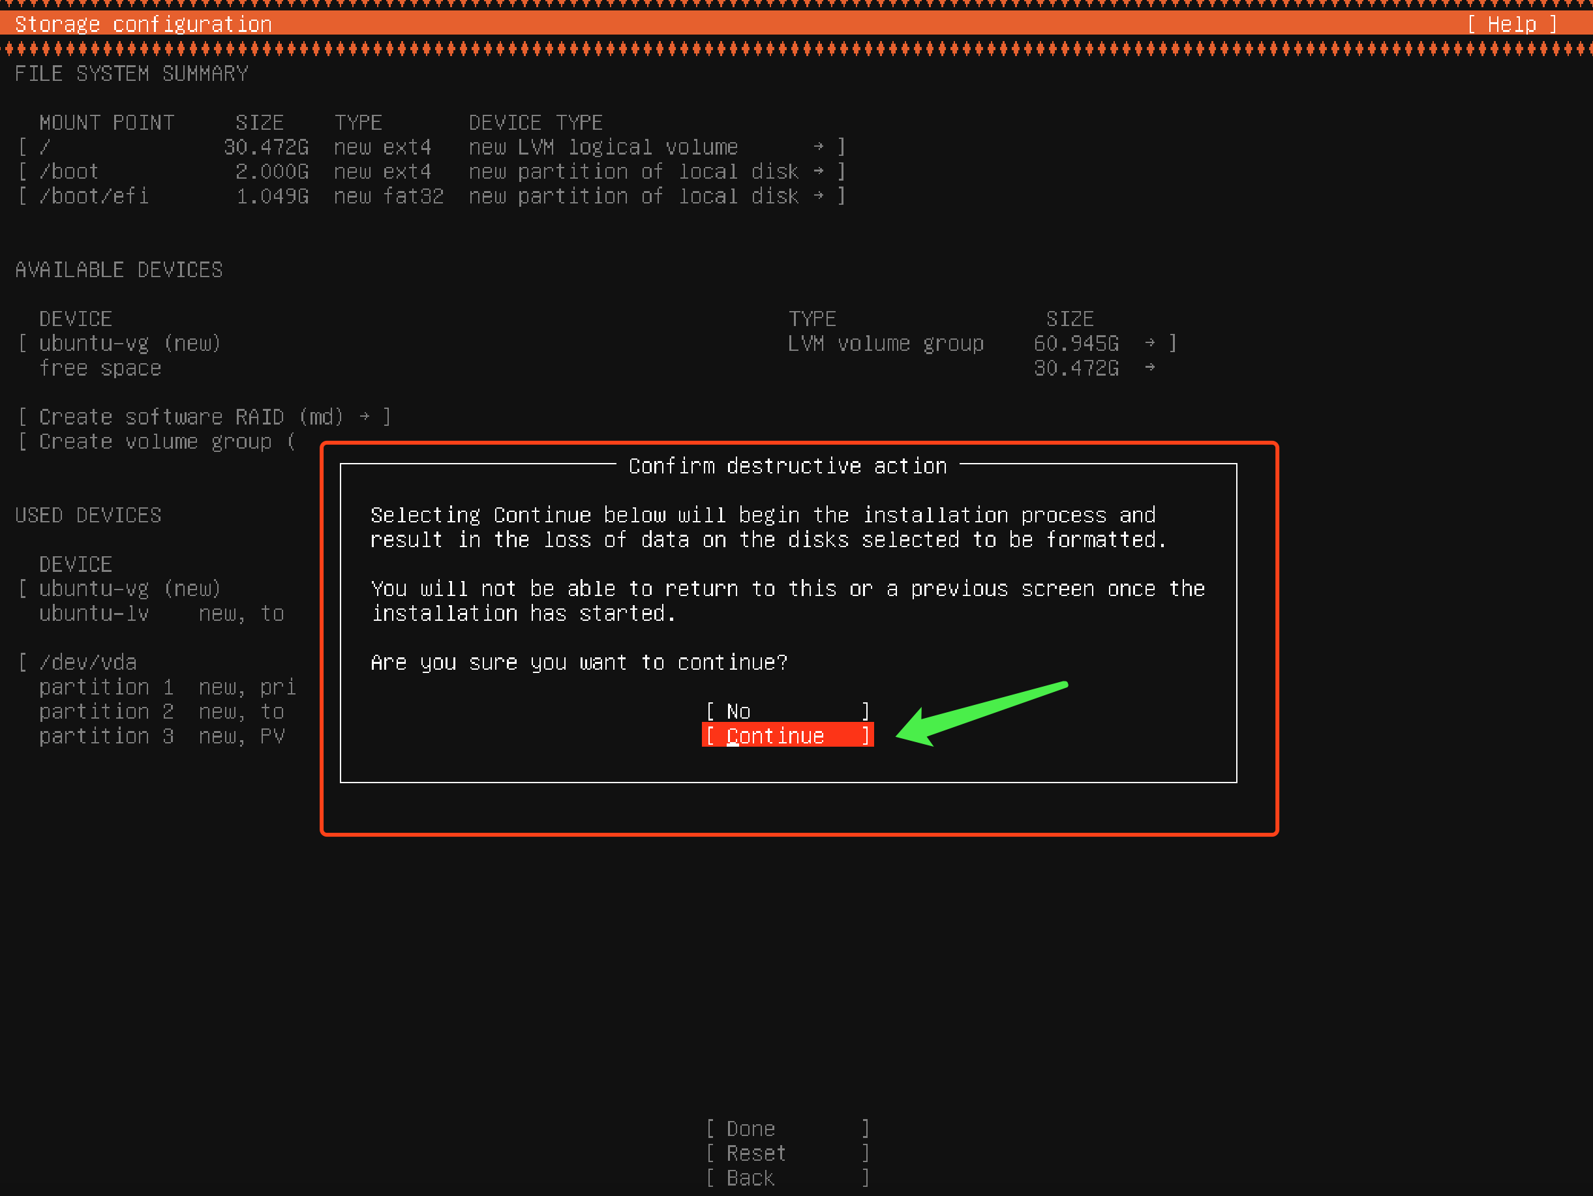1593x1196 pixels.
Task: Expand the free space 30.472G arrow
Action: point(1149,368)
